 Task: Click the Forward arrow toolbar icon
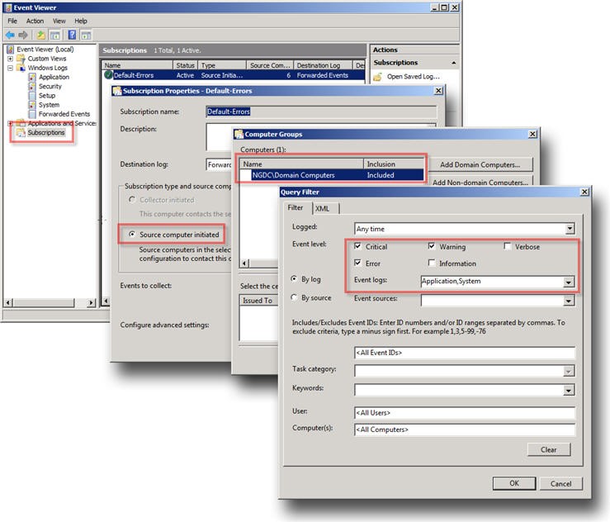(23, 35)
